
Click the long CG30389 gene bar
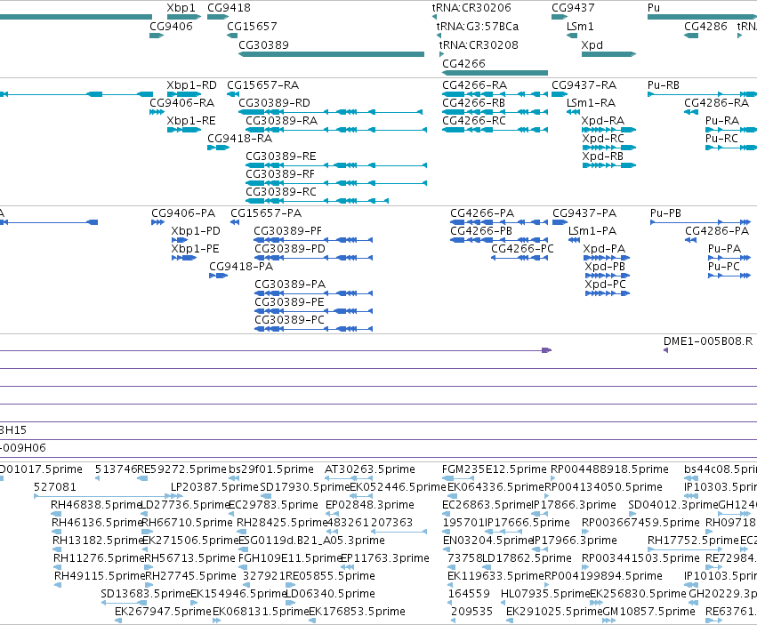tap(331, 54)
